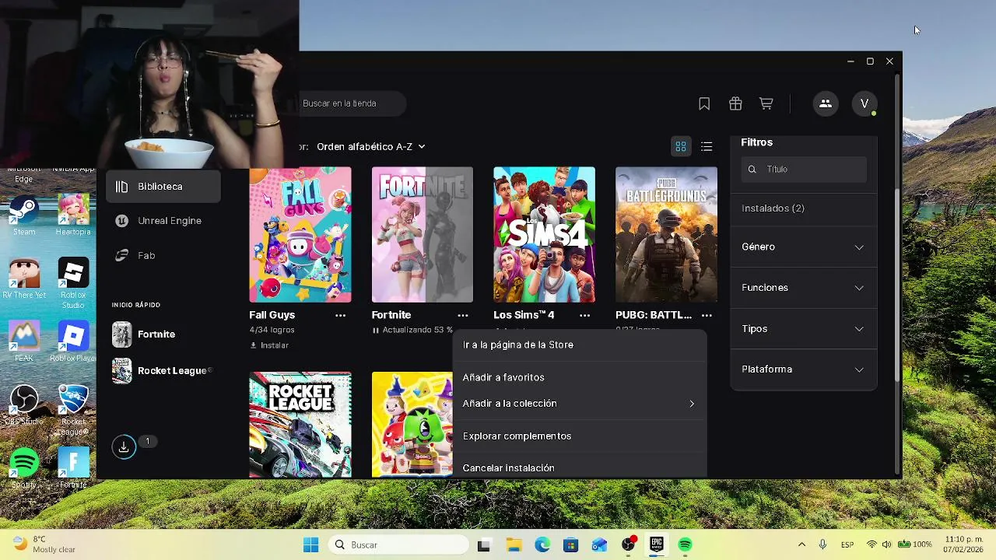996x560 pixels.
Task: Click the library window vertical scrollbar
Action: [x=898, y=285]
